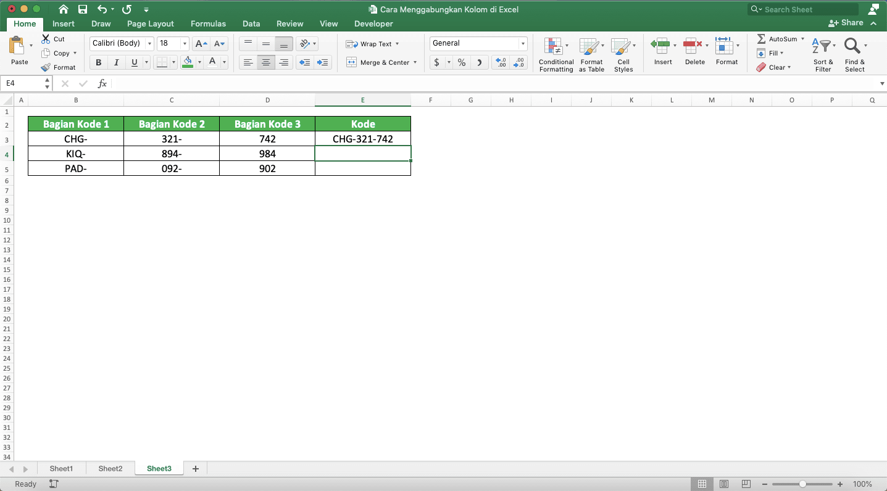This screenshot has height=491, width=887.
Task: Save the workbook with the floppy disk icon
Action: click(83, 9)
